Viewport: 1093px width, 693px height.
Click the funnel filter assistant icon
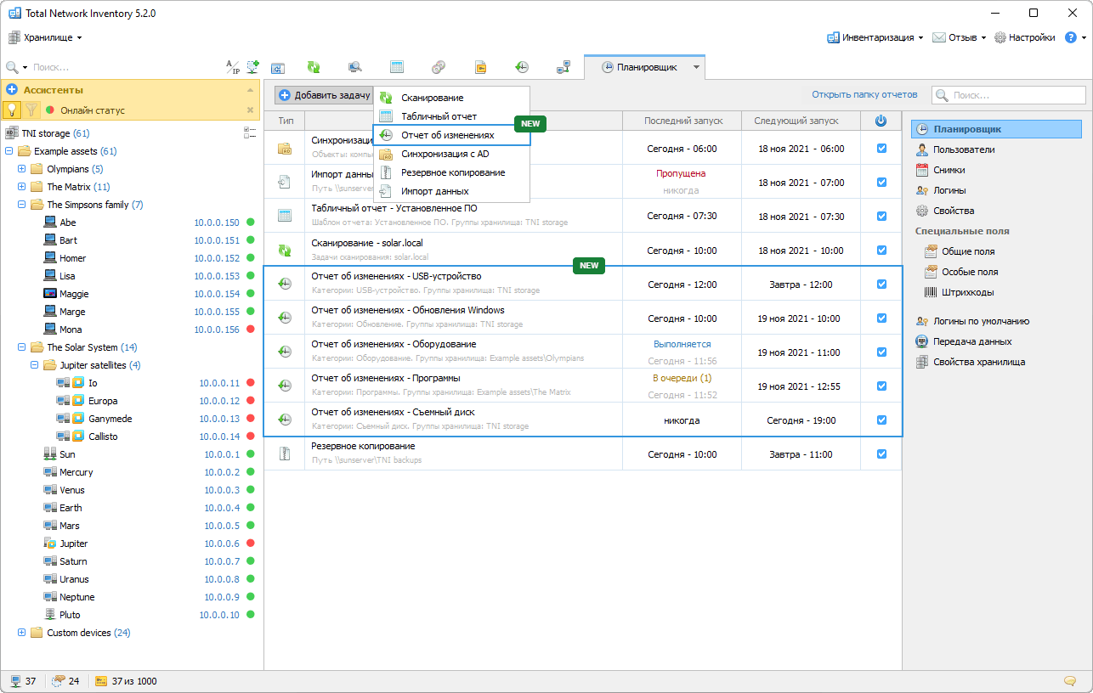(31, 110)
